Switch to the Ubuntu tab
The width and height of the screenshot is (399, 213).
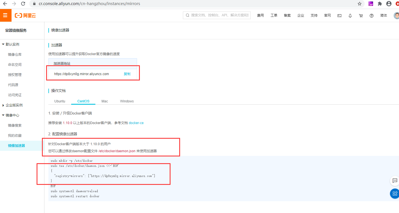[60, 101]
